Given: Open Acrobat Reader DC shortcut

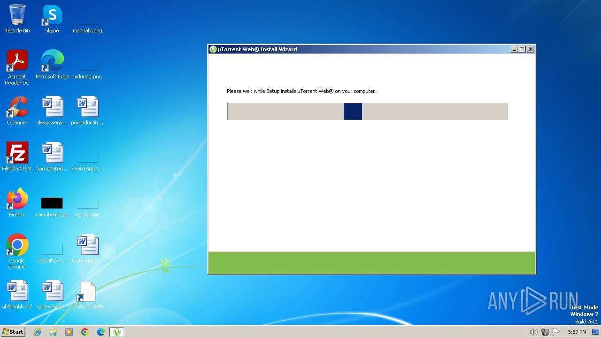Looking at the screenshot, I should tap(17, 68).
